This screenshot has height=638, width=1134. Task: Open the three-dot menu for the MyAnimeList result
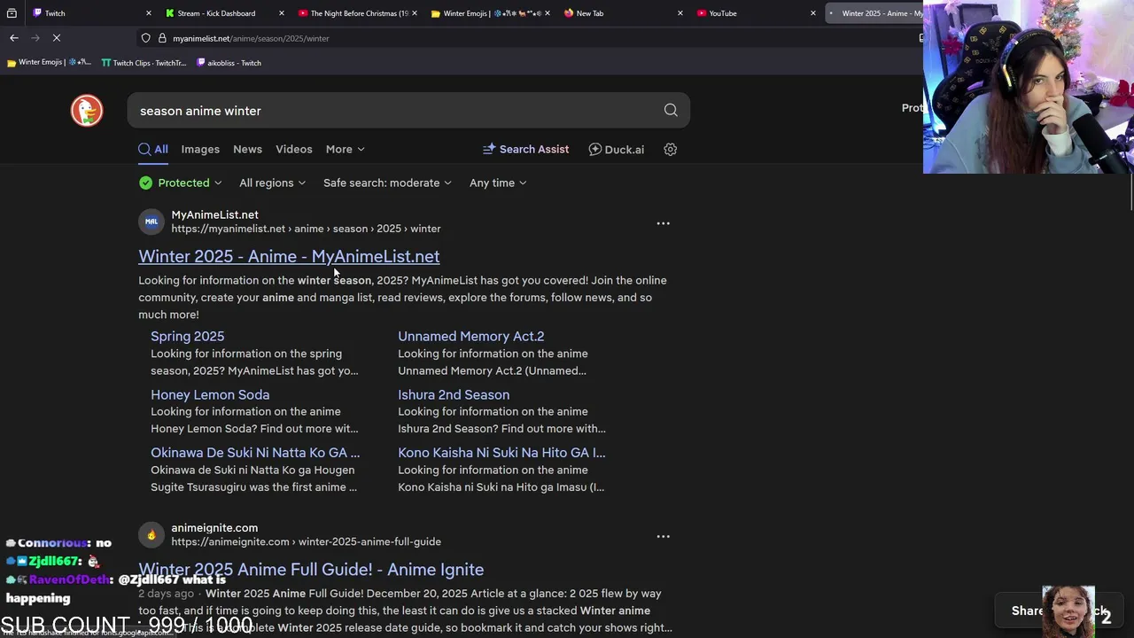663,223
